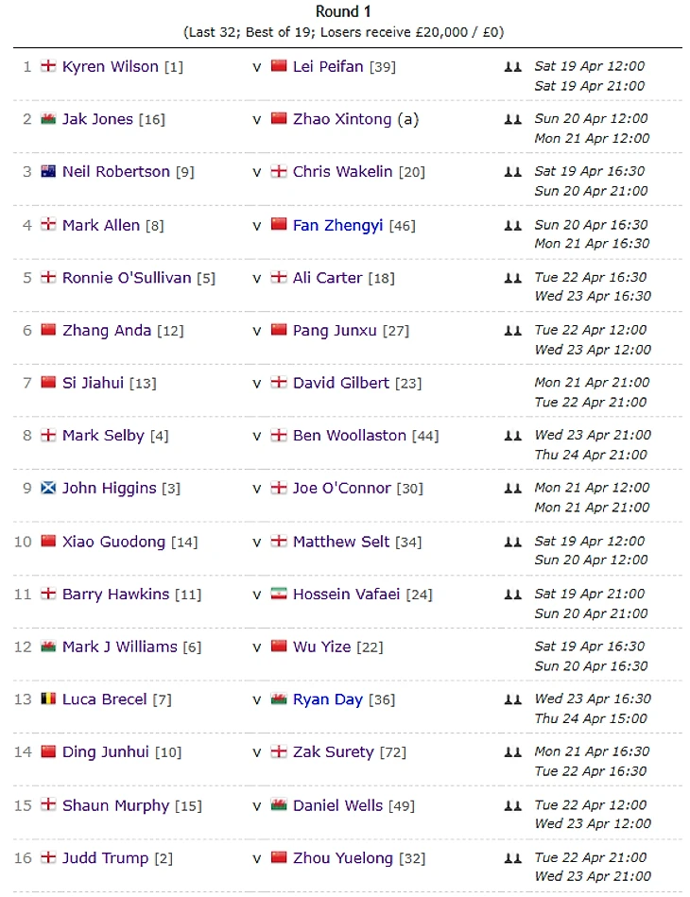Follow the Fan Zhengyi link
Screen dimensions: 690x897
tap(337, 225)
